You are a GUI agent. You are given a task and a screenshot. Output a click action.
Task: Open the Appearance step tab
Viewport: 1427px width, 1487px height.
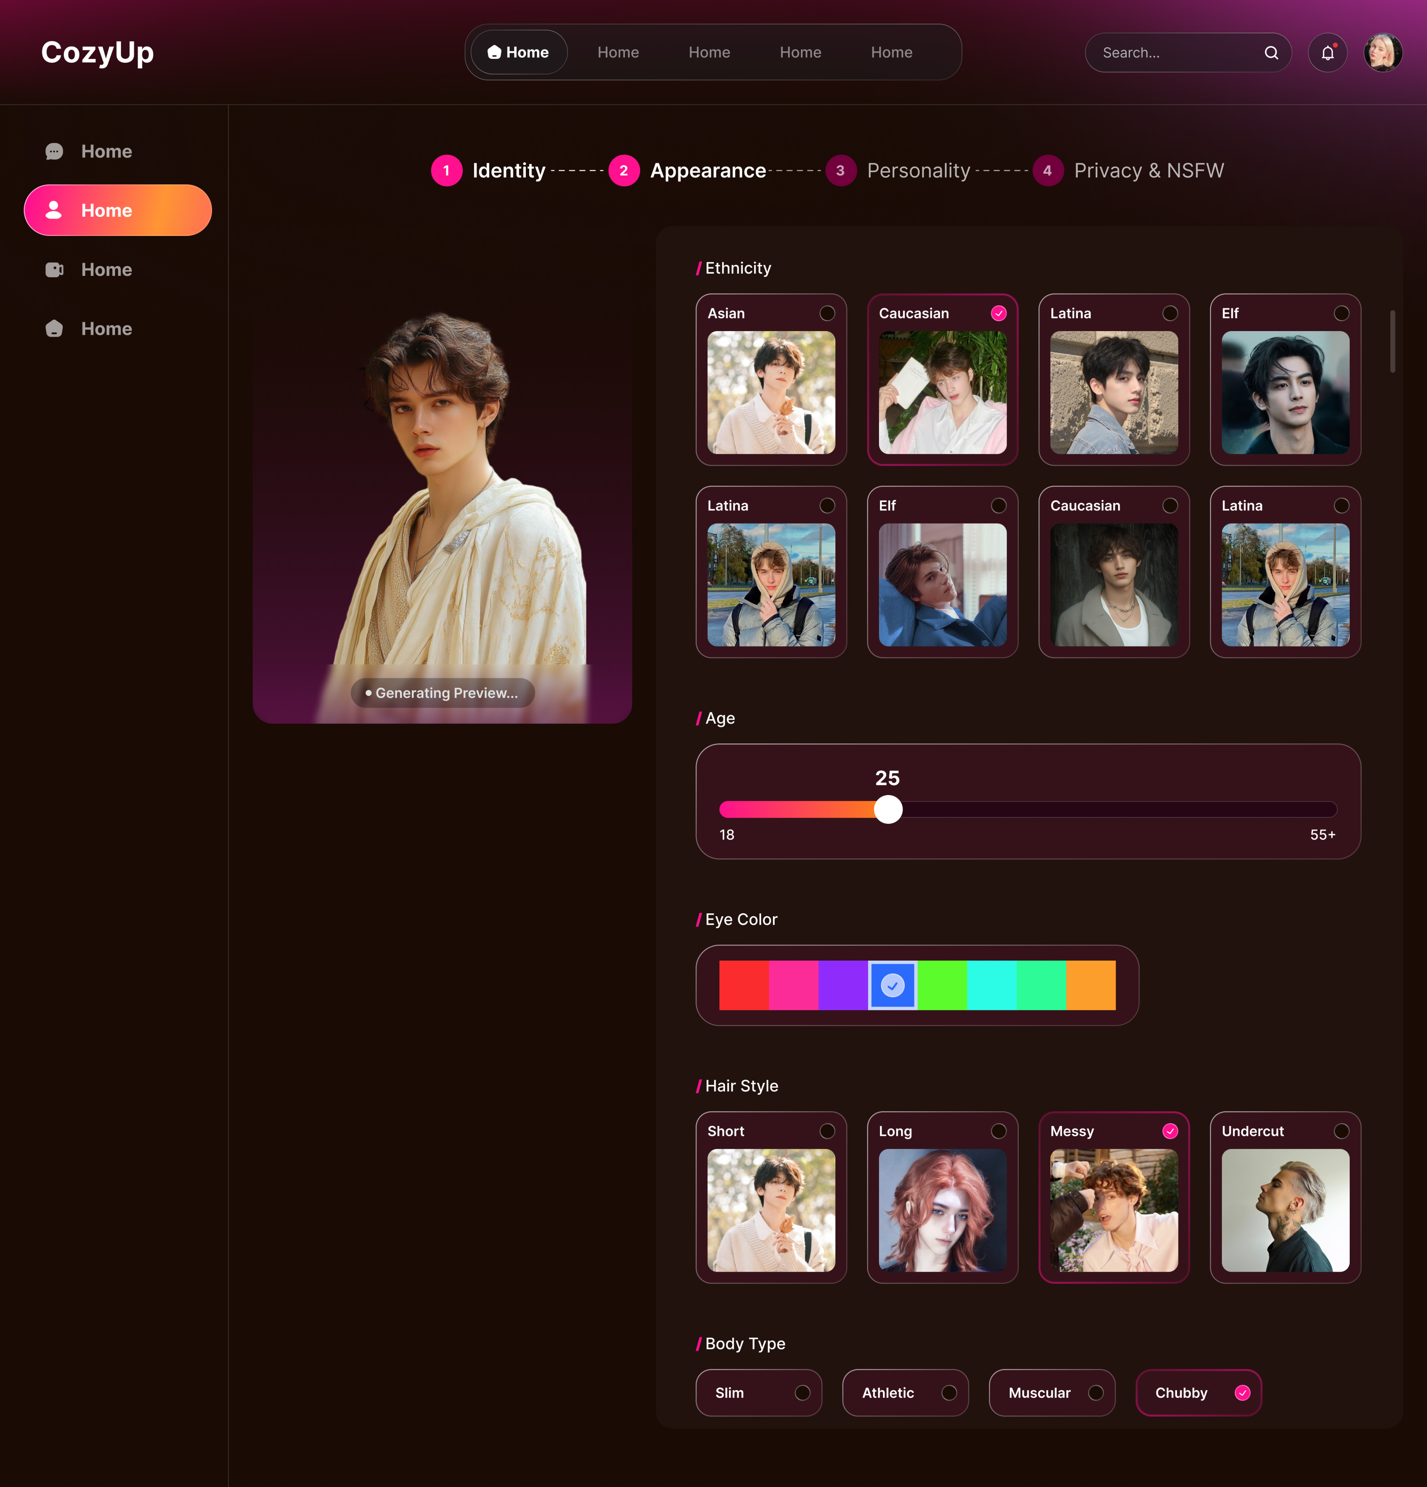[707, 171]
